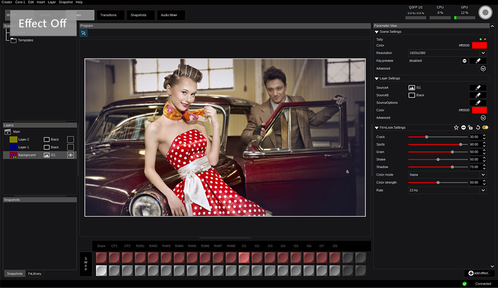Click the IS1 image source icon in Background row

click(x=47, y=155)
